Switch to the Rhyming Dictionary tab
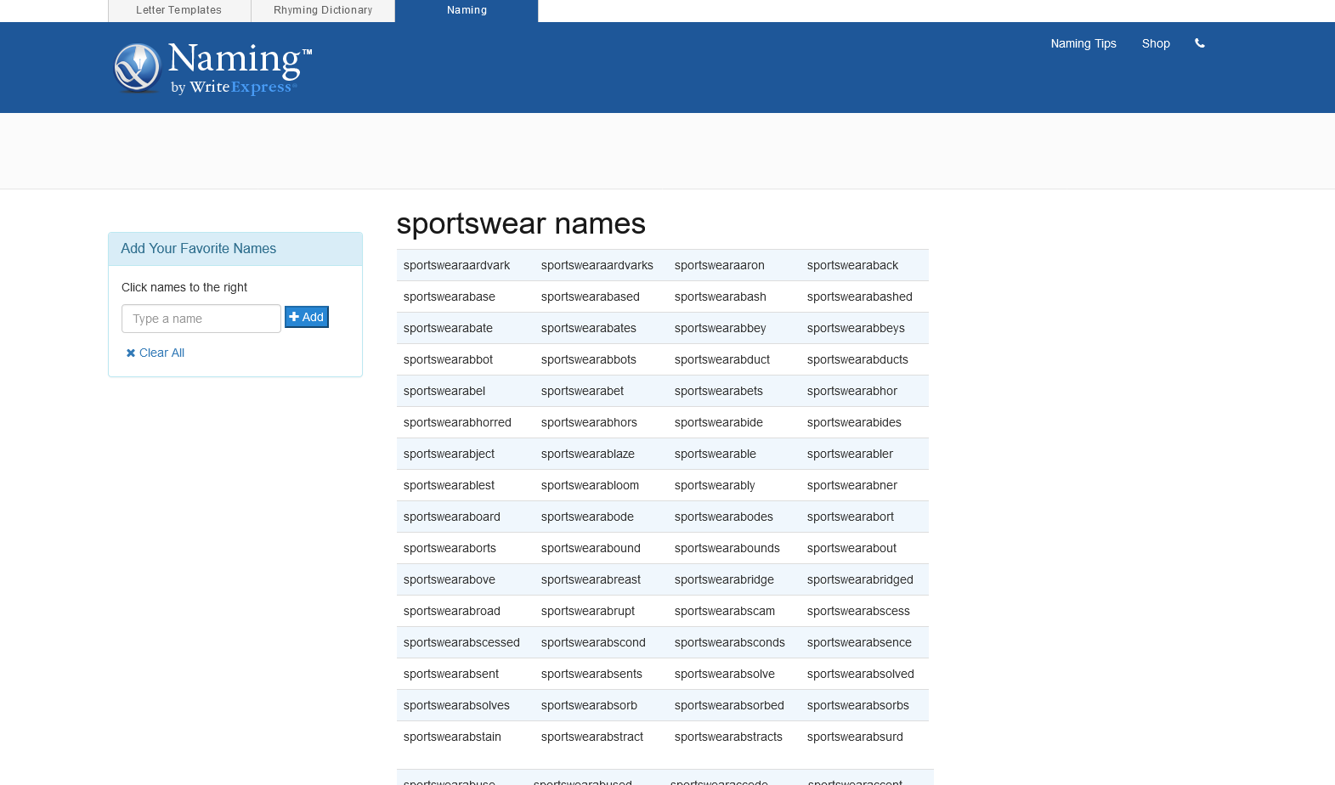The width and height of the screenshot is (1335, 785). [x=323, y=10]
